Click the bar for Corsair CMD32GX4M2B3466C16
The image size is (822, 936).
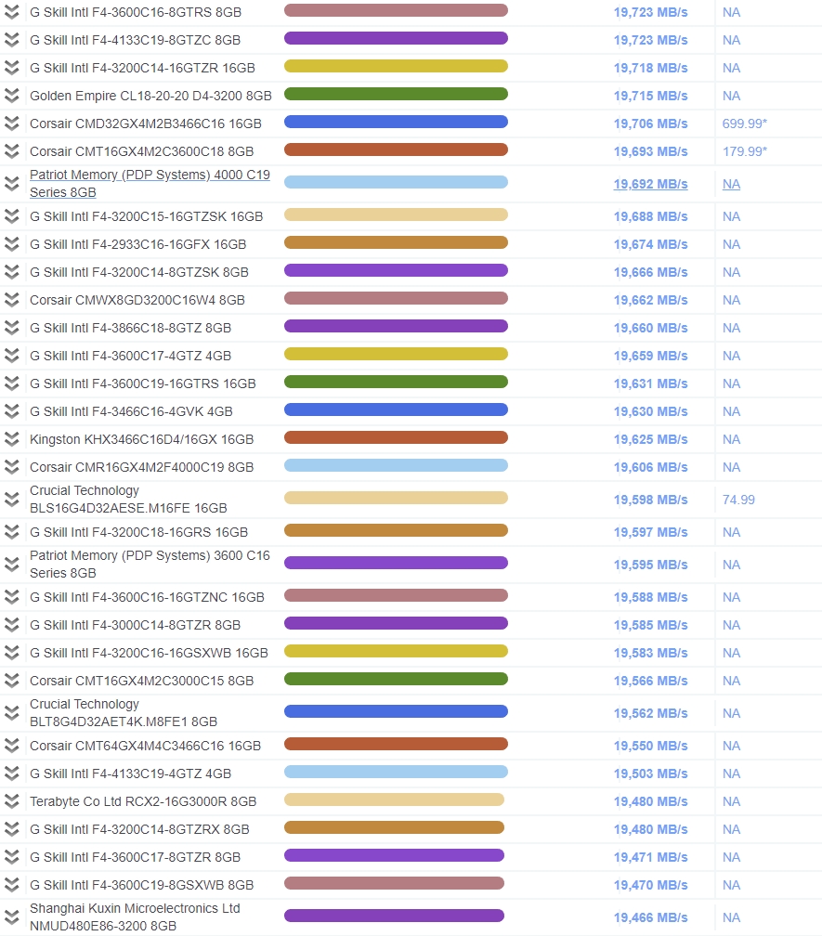pyautogui.click(x=396, y=123)
